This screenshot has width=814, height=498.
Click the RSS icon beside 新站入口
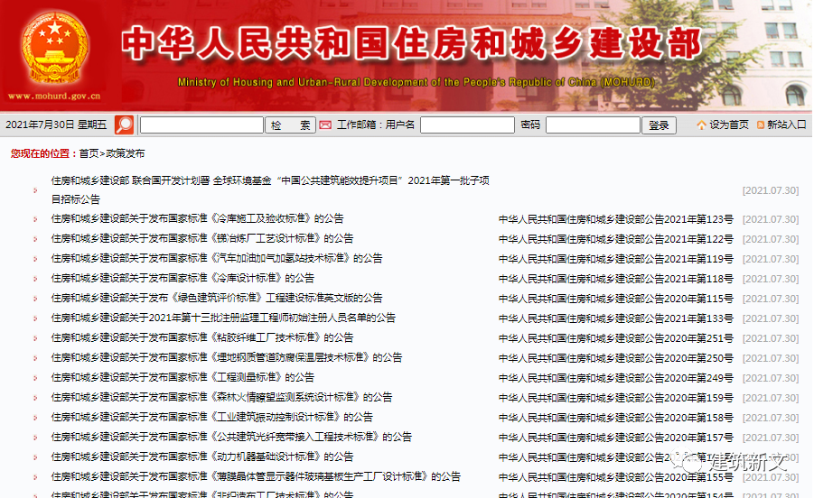(x=761, y=124)
